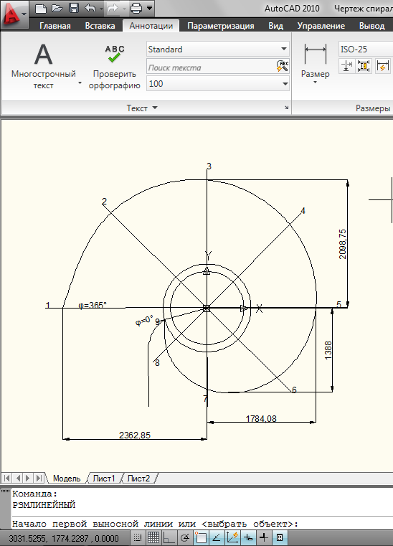Print the drawing using the plotter icon
Screen dimensions: 393x546
click(x=136, y=8)
